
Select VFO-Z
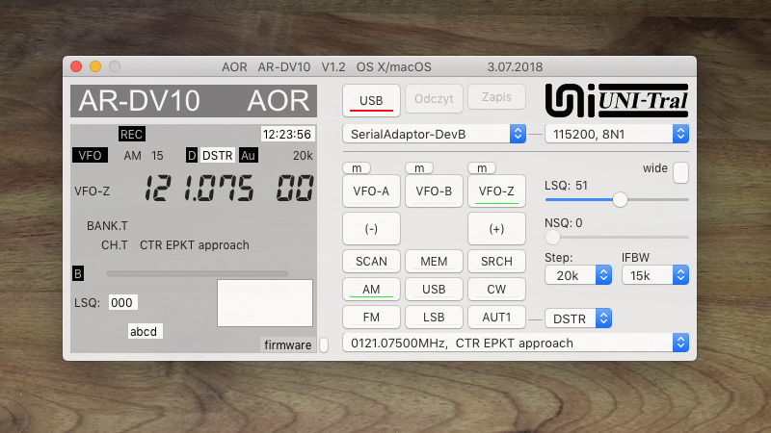496,191
